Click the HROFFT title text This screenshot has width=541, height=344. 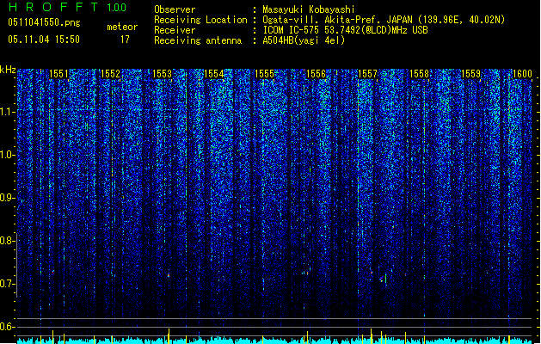(53, 7)
